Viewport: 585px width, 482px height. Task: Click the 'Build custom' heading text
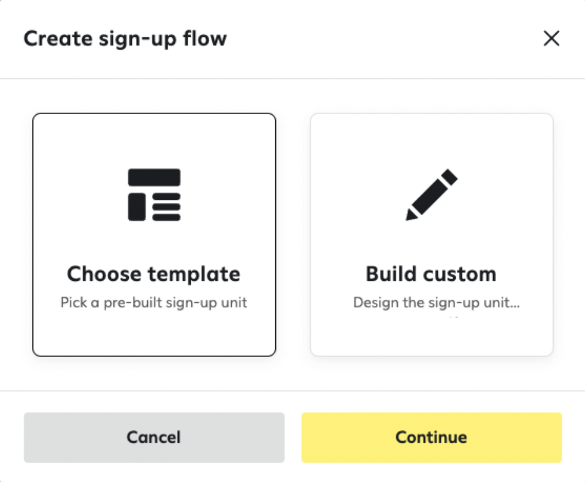[x=431, y=274]
